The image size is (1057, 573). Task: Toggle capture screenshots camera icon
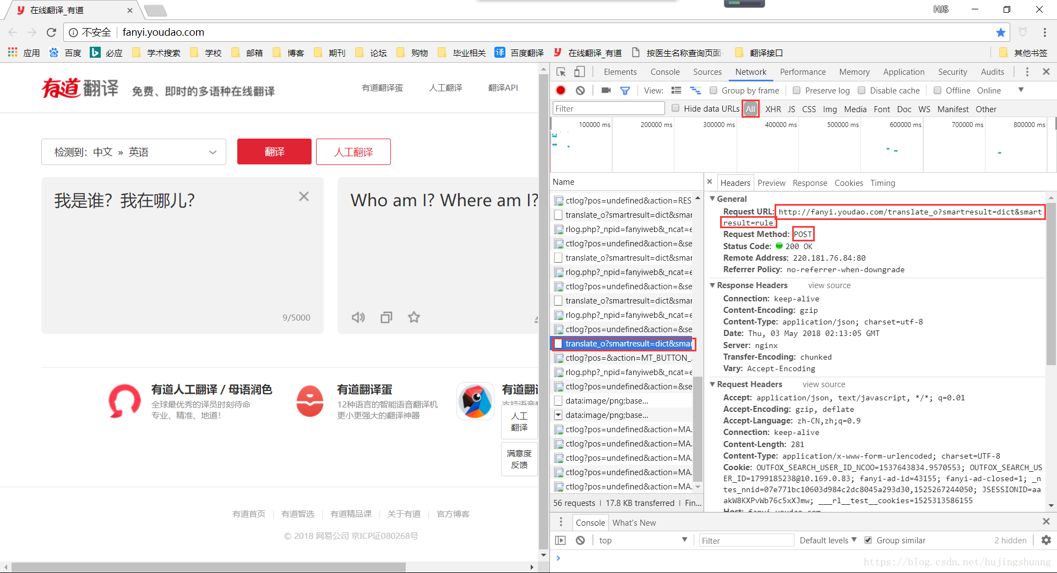(x=606, y=90)
